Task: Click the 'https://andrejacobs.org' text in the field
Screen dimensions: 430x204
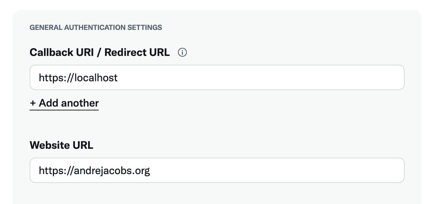Action: point(94,171)
